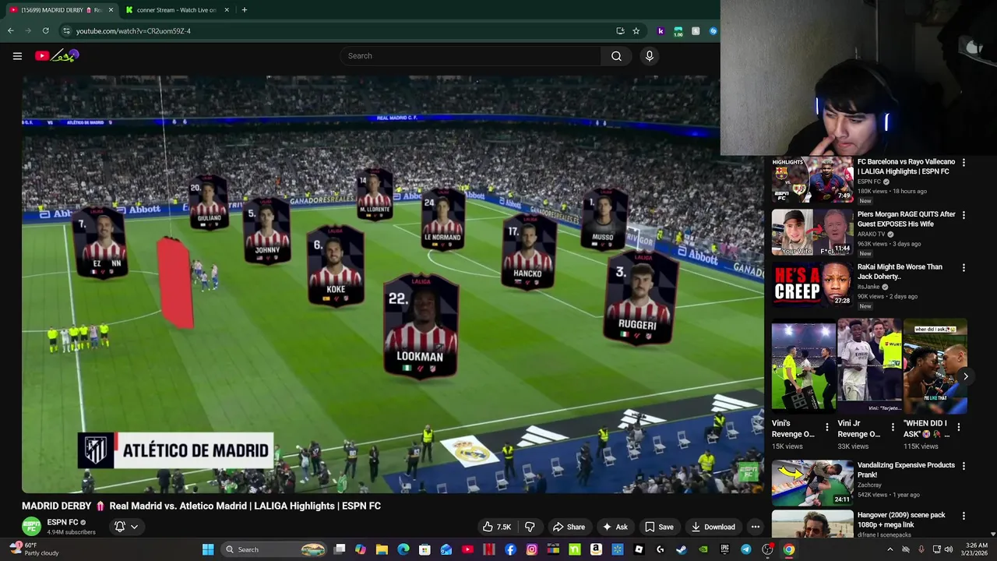The image size is (997, 561).
Task: Show hidden system tray icons
Action: [890, 549]
